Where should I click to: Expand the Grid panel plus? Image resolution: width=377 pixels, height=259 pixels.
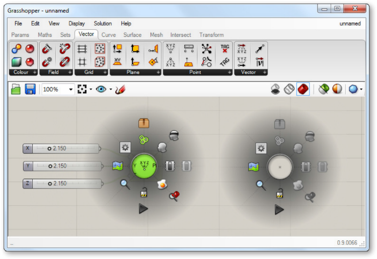105,72
